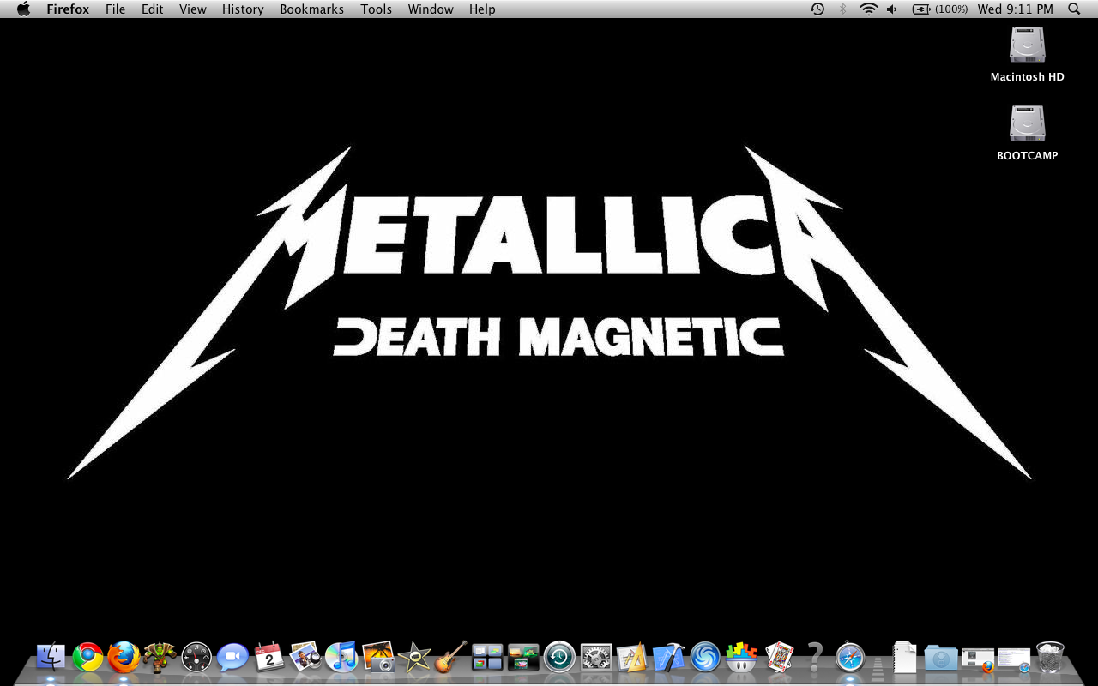The image size is (1098, 686).
Task: Open the colorful blocks bowl app
Action: (x=741, y=658)
